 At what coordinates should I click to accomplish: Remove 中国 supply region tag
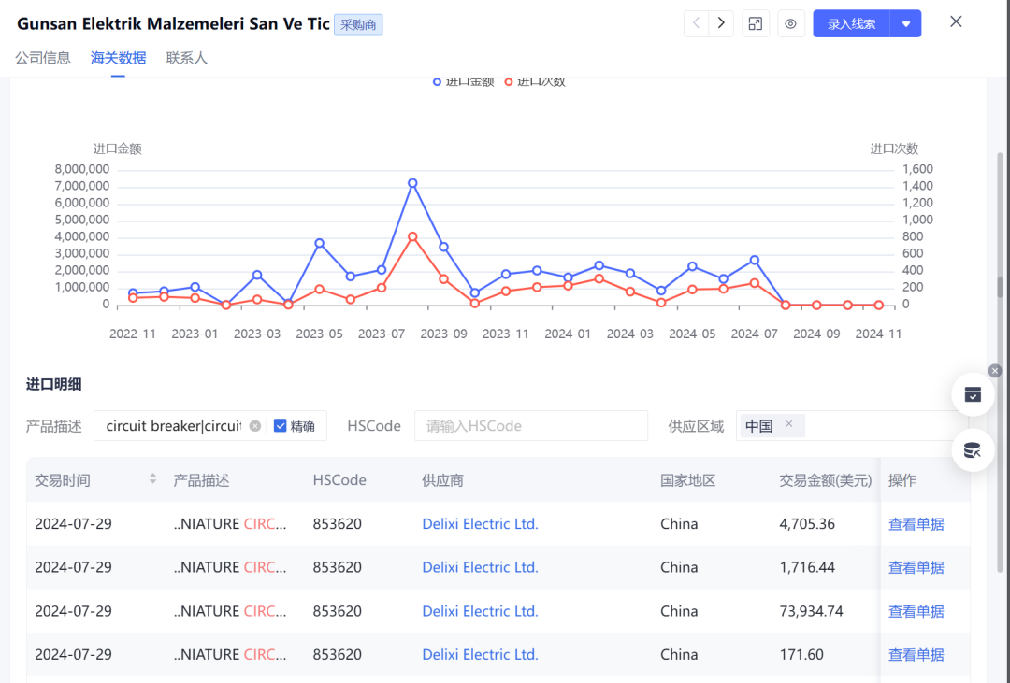(789, 424)
